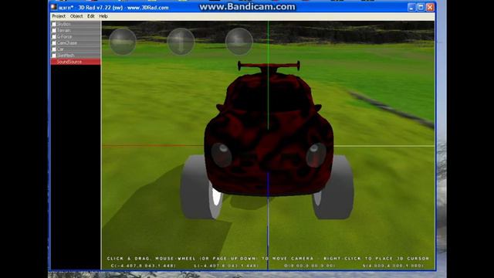Maximize the 3D Rad window
Viewport: 494px width, 278px height.
coord(421,7)
